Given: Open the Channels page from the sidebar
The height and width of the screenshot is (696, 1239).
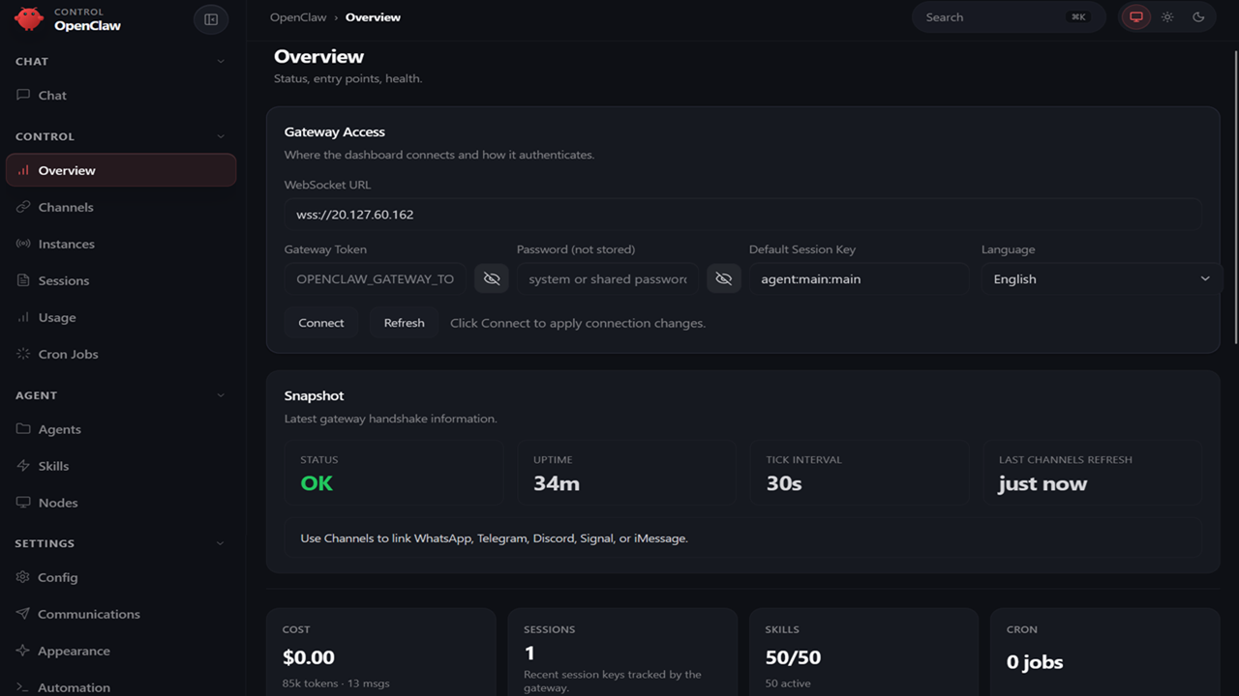Looking at the screenshot, I should (x=65, y=207).
